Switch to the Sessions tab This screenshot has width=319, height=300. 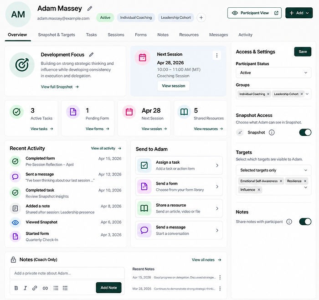116,35
